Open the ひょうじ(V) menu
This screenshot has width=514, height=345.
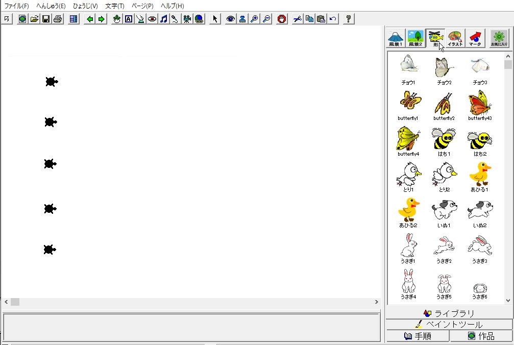coord(85,6)
